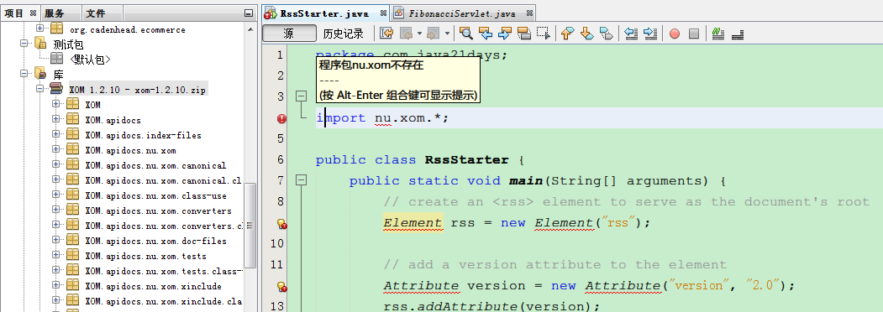Expand the XOM package node
This screenshot has height=312, width=883.
(55, 104)
